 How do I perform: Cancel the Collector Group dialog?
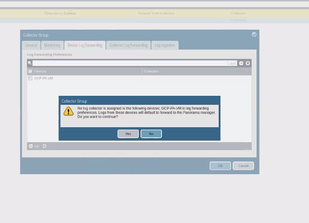click(x=243, y=166)
